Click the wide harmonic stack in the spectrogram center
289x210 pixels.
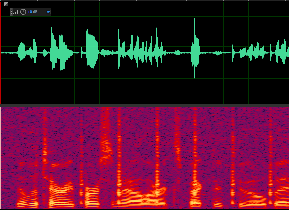[x=140, y=196]
